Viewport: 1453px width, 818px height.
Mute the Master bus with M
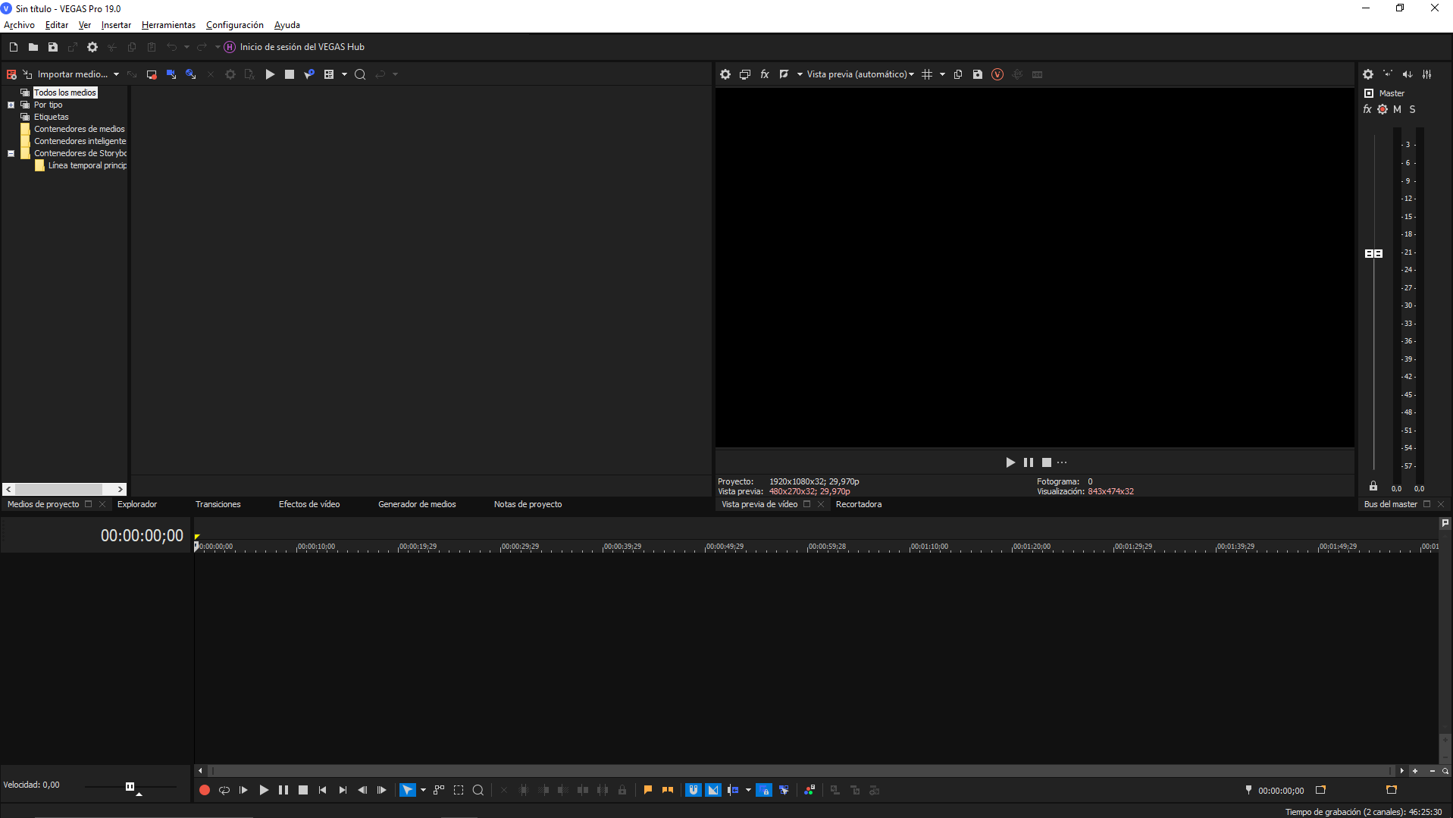1398,109
